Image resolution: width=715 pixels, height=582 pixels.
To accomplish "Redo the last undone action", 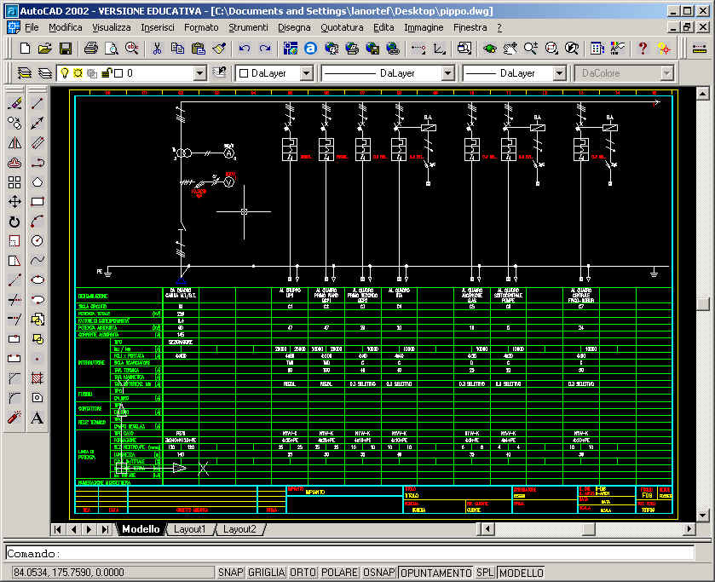I will click(x=265, y=49).
